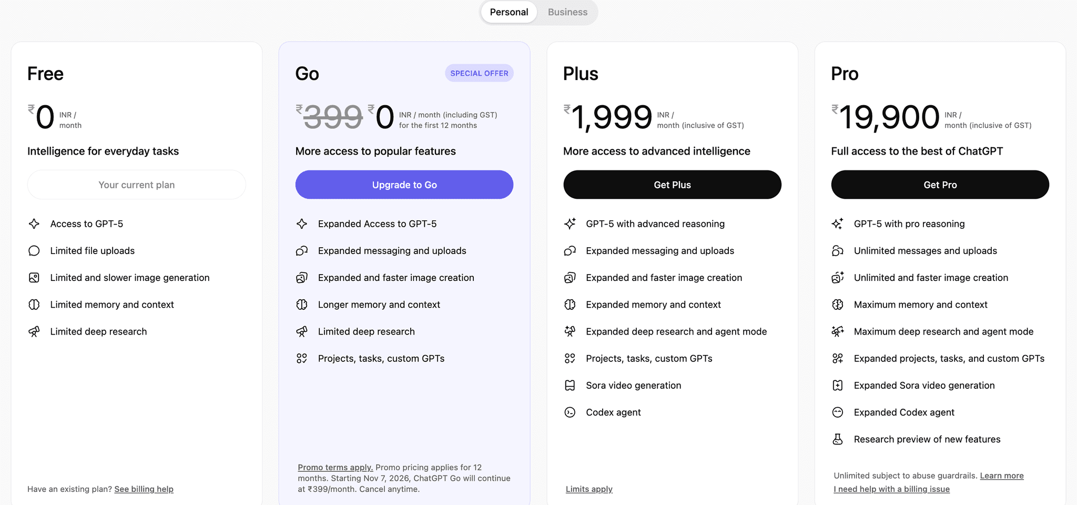Image resolution: width=1077 pixels, height=505 pixels.
Task: Click the deep research icon on the Go plan
Action: click(x=302, y=331)
